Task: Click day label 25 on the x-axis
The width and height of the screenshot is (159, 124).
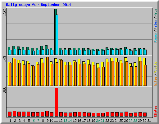Action: click(x=121, y=121)
